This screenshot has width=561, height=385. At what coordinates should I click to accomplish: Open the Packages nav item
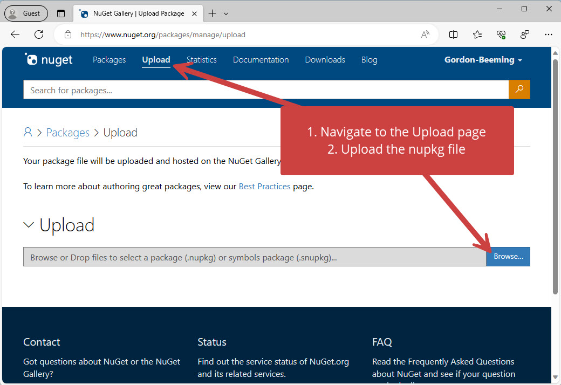[109, 60]
